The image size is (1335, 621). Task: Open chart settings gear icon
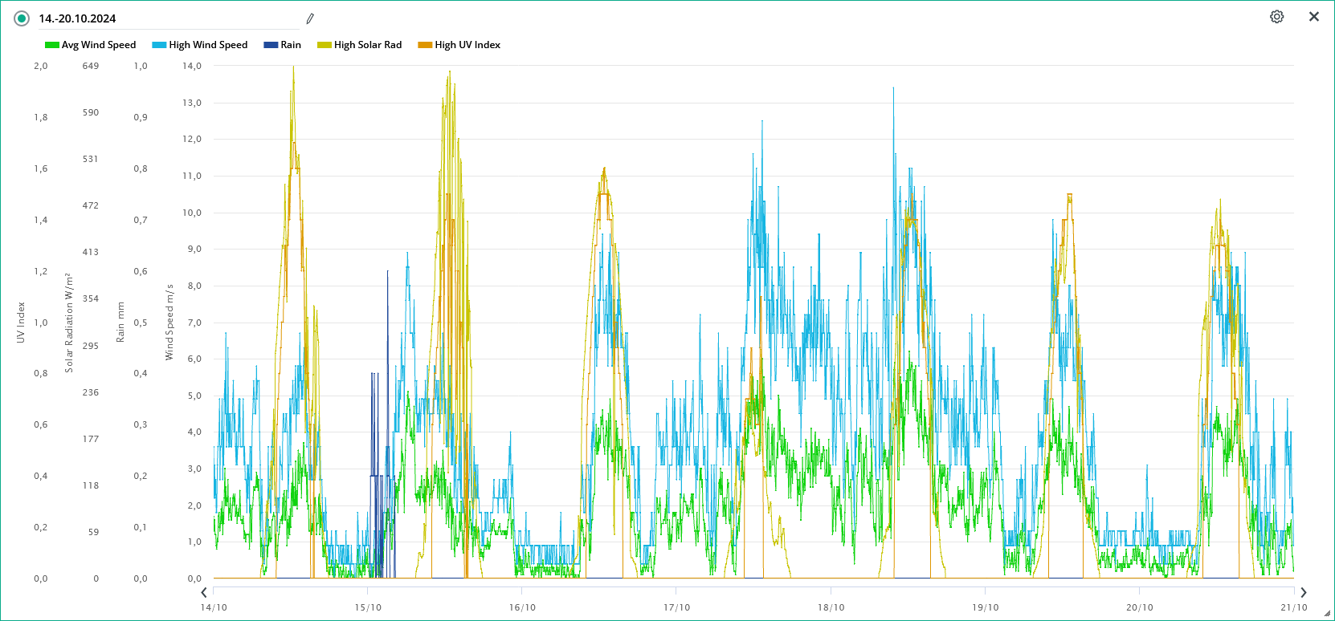1276,17
